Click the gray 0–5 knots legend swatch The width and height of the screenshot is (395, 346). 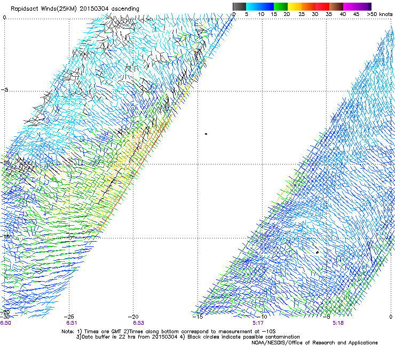[x=239, y=6]
